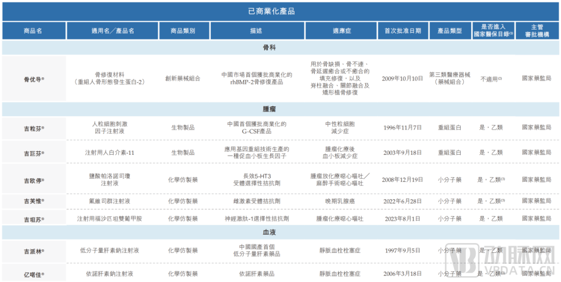561x282 pixels.
Task: Click the '長效5-HT3 受體選擇性拮抗劑' description
Action: click(x=257, y=179)
